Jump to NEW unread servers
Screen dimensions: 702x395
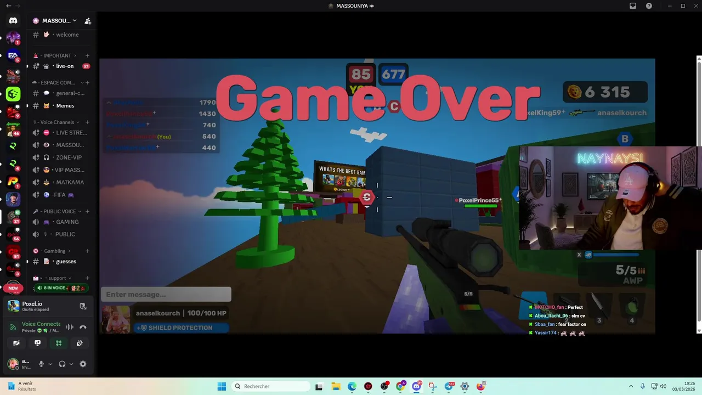pyautogui.click(x=13, y=288)
